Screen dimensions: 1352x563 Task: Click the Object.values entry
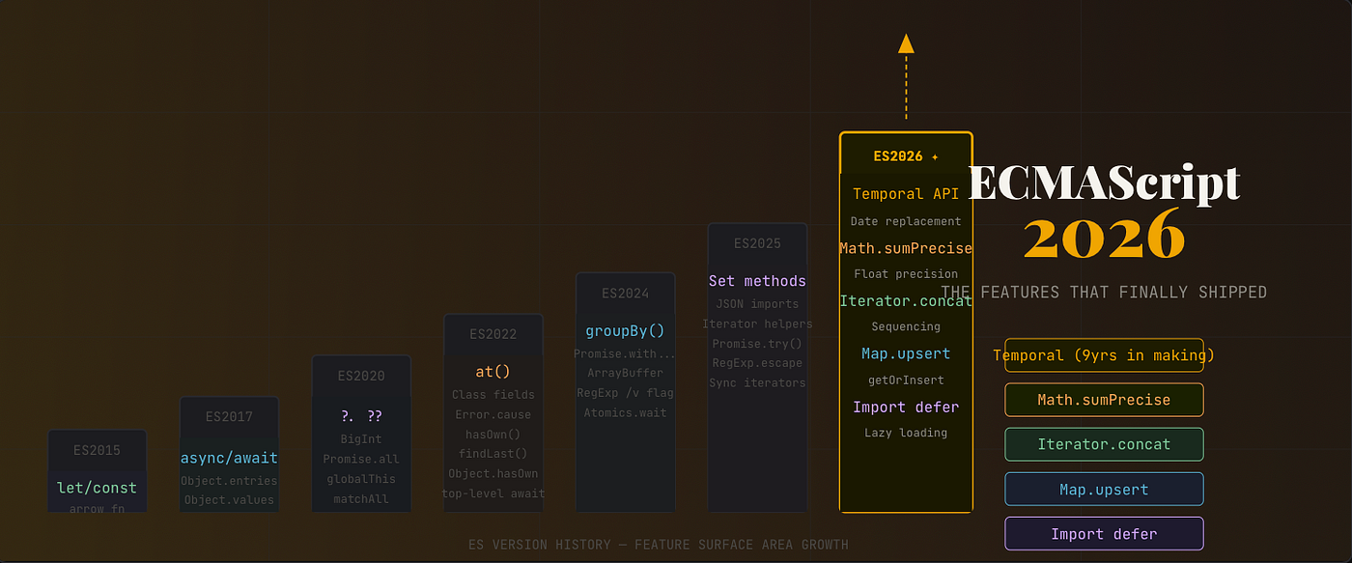point(229,500)
